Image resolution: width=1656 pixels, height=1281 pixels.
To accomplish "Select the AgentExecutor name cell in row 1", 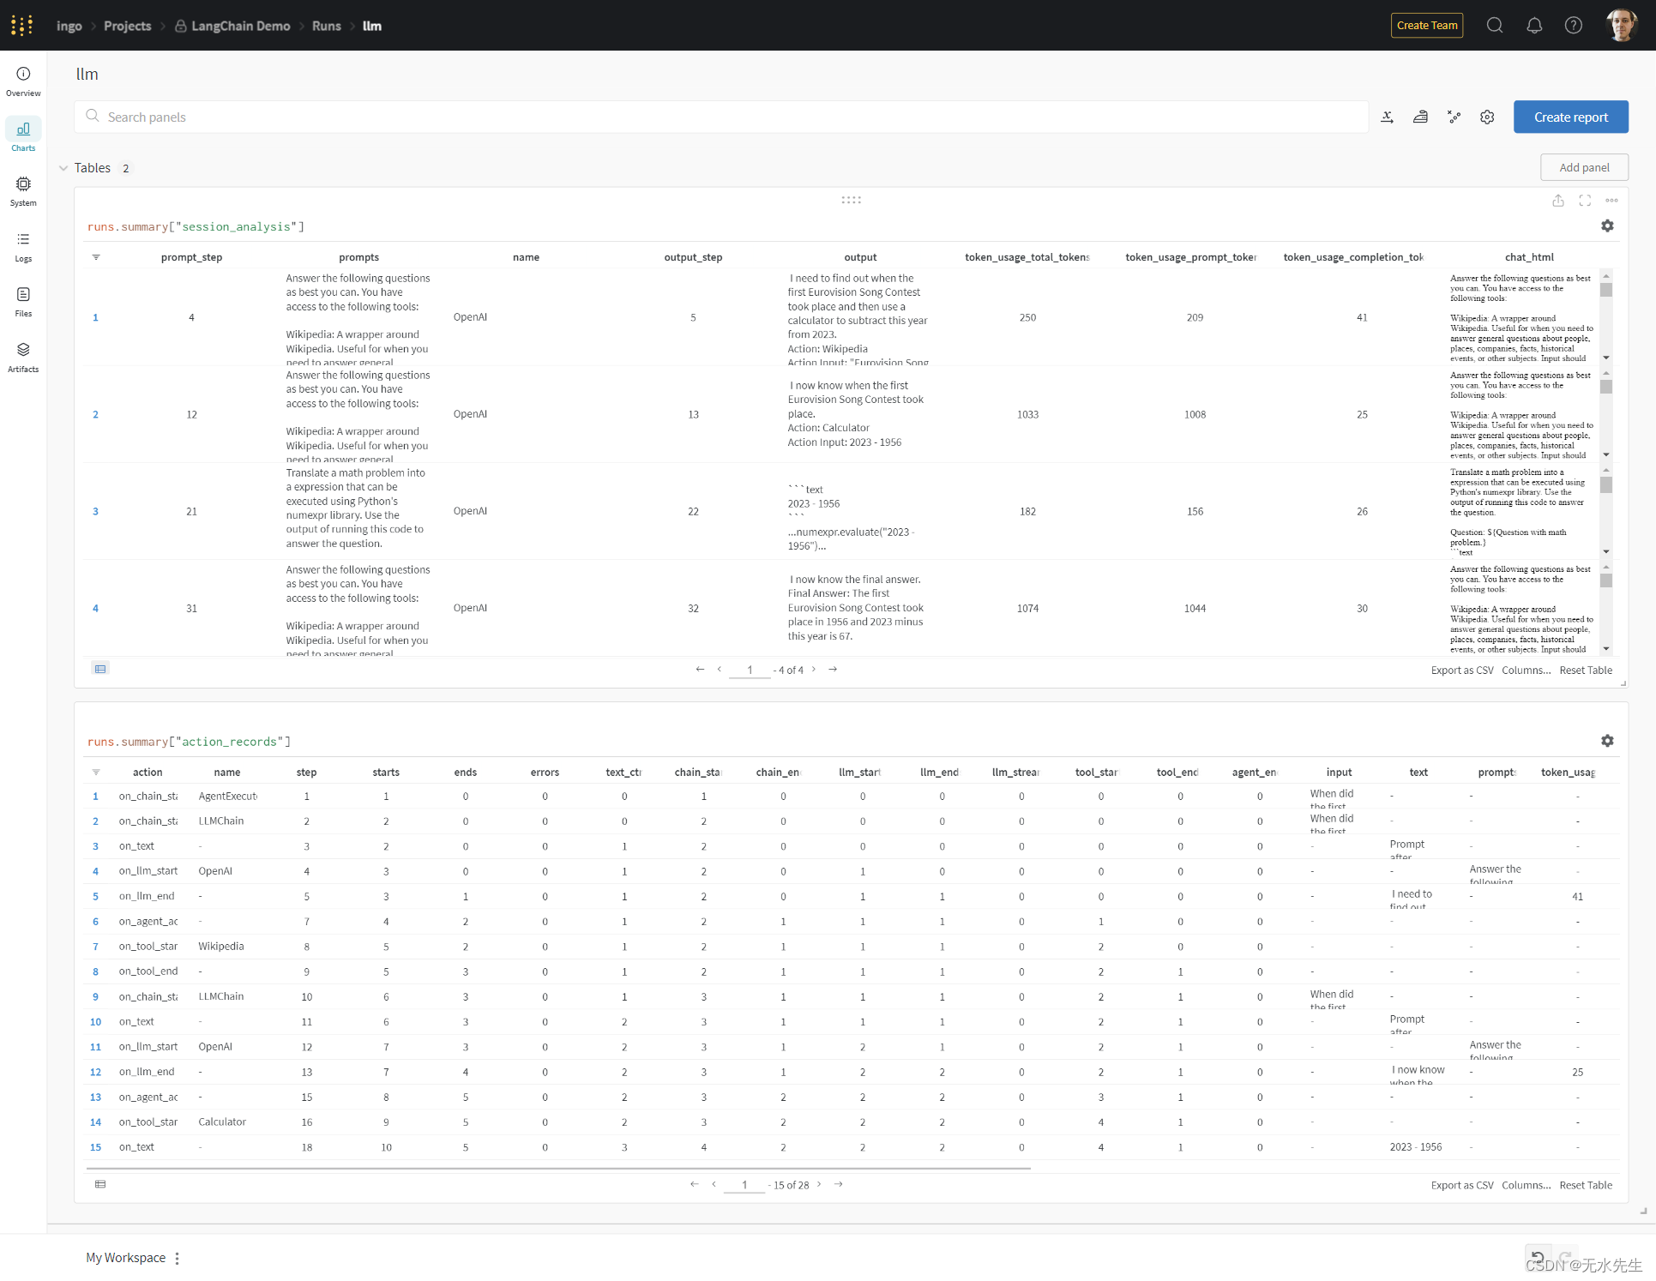I will pos(227,796).
